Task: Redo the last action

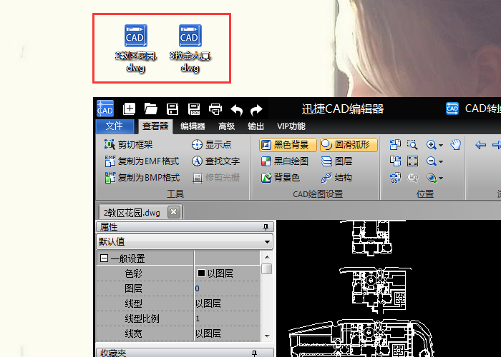Action: (x=256, y=110)
